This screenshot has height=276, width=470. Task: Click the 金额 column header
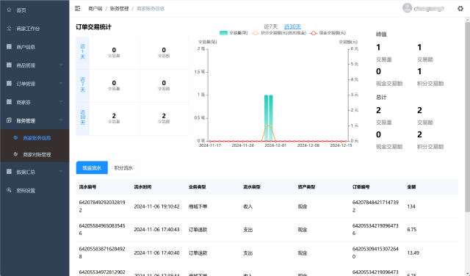coord(411,186)
